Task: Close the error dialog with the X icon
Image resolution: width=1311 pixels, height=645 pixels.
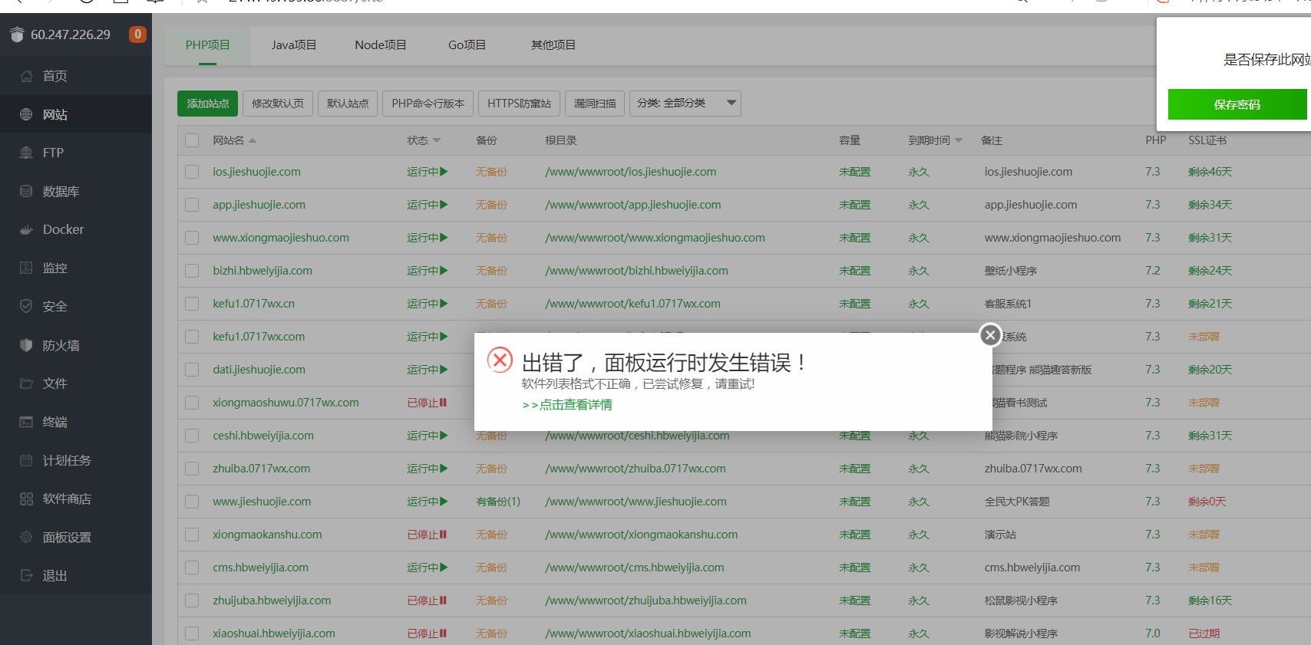Action: pyautogui.click(x=990, y=334)
